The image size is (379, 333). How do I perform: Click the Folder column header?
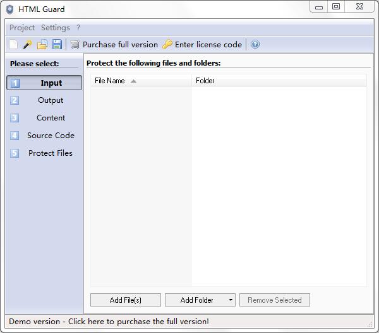(x=279, y=81)
